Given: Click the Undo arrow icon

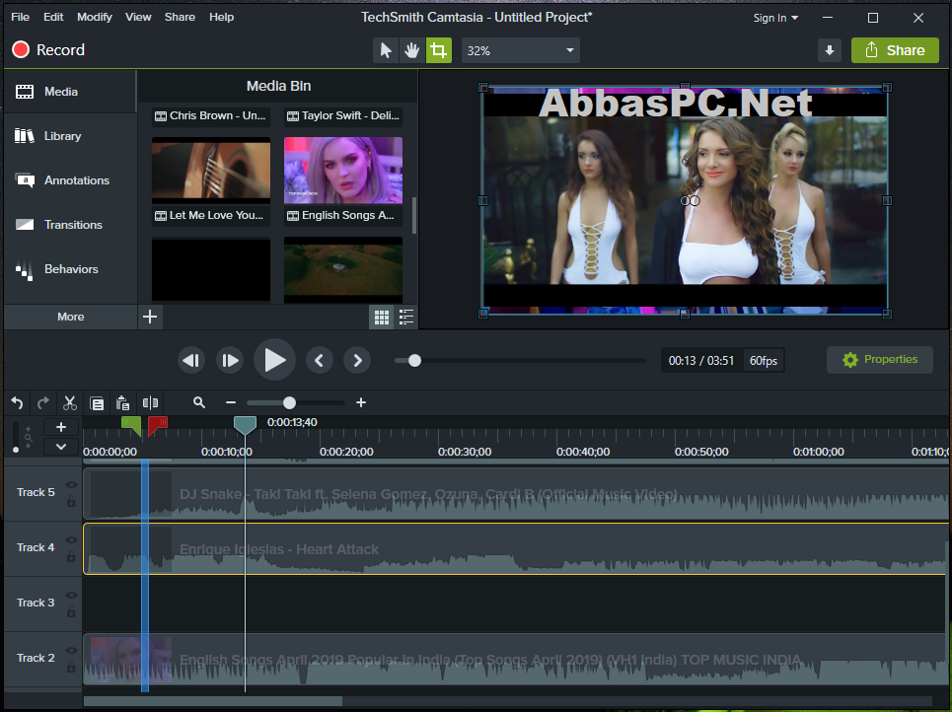Looking at the screenshot, I should (x=17, y=403).
